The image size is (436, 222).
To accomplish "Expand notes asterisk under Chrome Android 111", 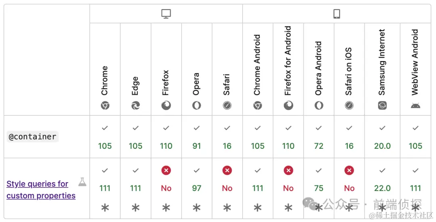I will pyautogui.click(x=258, y=208).
